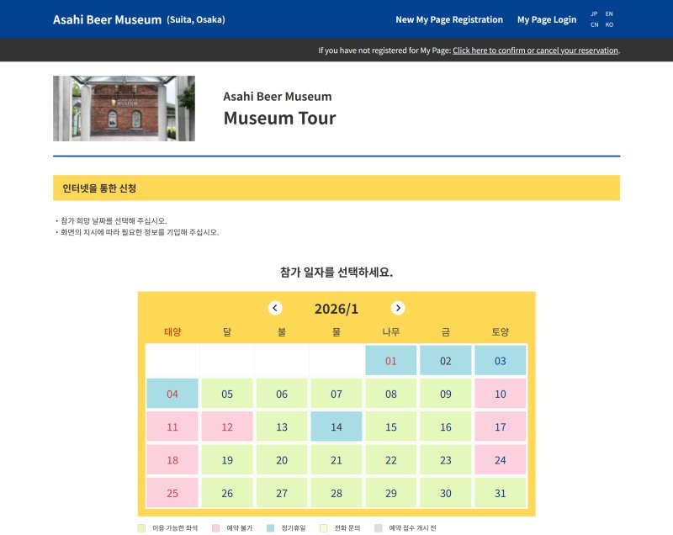Select date 24 on the calendar
The height and width of the screenshot is (535, 673).
point(501,459)
